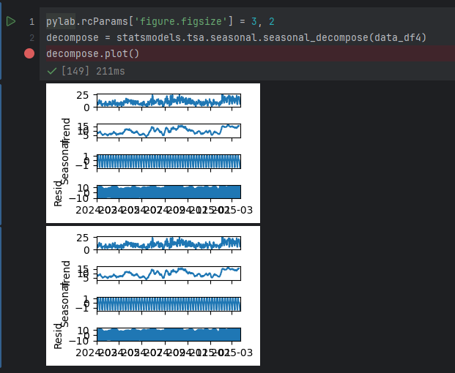Place cursor on the 'decompose.plot()' code line
The image size is (455, 373).
pyautogui.click(x=92, y=53)
